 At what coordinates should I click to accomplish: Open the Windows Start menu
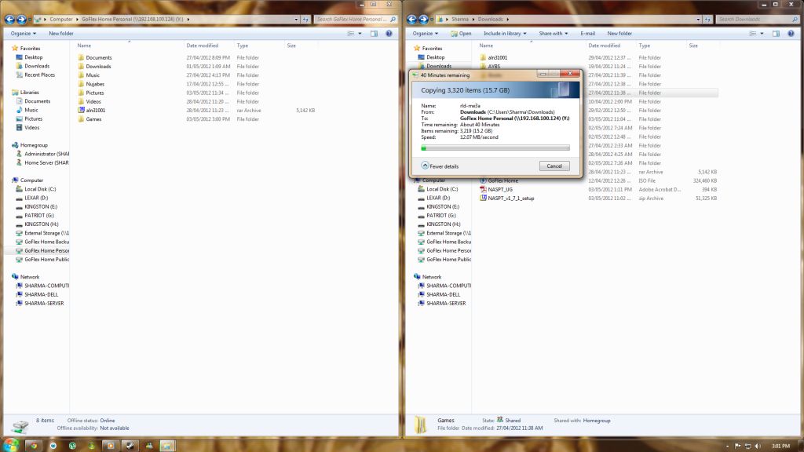(x=11, y=445)
